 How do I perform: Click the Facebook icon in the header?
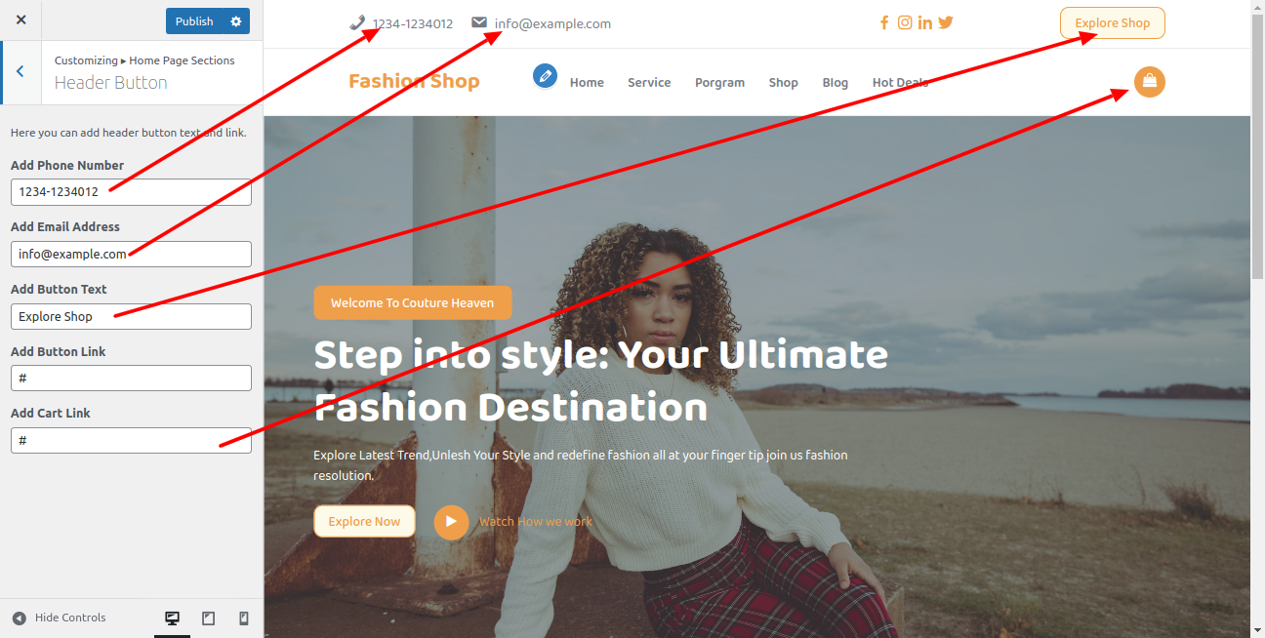point(884,22)
